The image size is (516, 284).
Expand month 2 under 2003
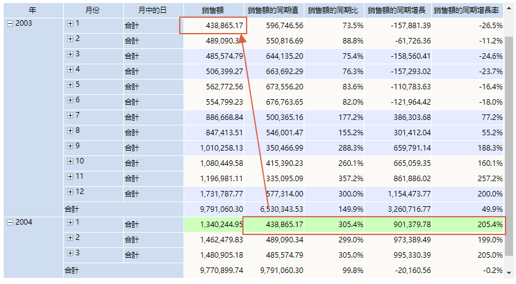(70, 39)
